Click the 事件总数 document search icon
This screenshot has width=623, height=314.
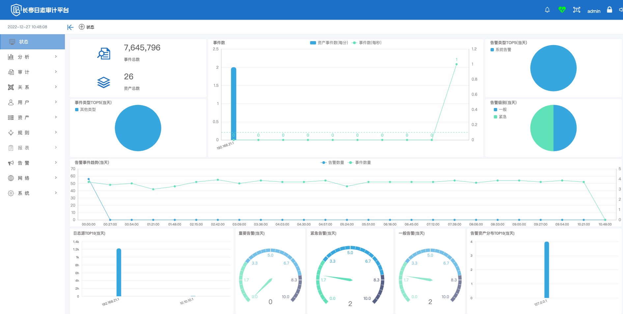tap(104, 53)
